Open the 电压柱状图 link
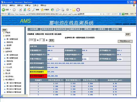Image resolution: width=137 pixels, height=102 pixels. click(x=49, y=34)
